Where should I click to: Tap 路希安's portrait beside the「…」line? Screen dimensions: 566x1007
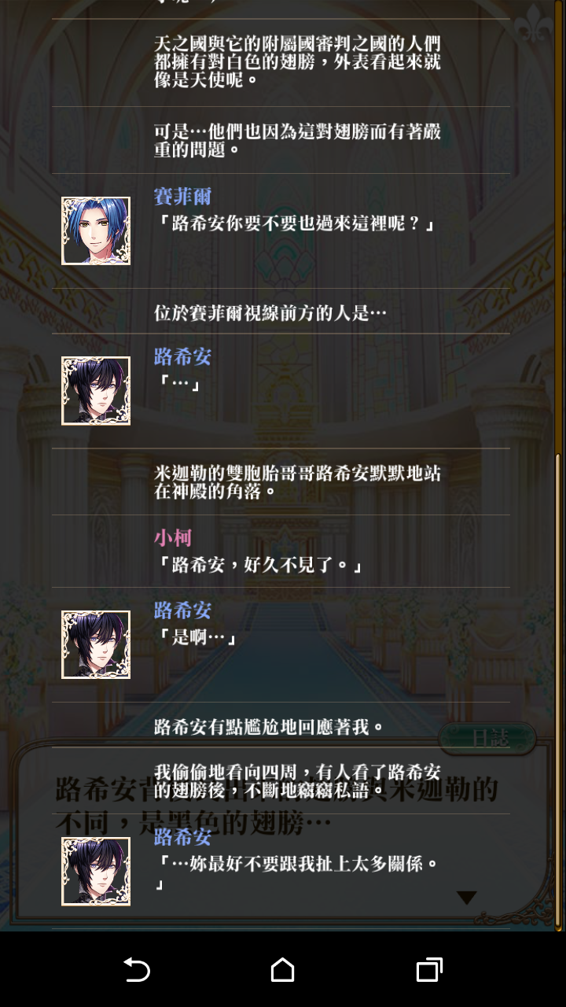[x=96, y=391]
